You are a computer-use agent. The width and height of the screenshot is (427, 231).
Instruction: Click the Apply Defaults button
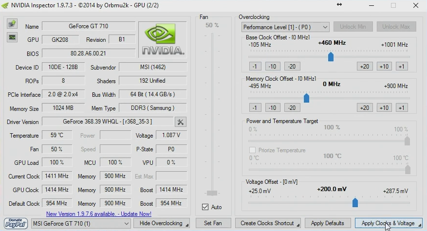pos(327,223)
